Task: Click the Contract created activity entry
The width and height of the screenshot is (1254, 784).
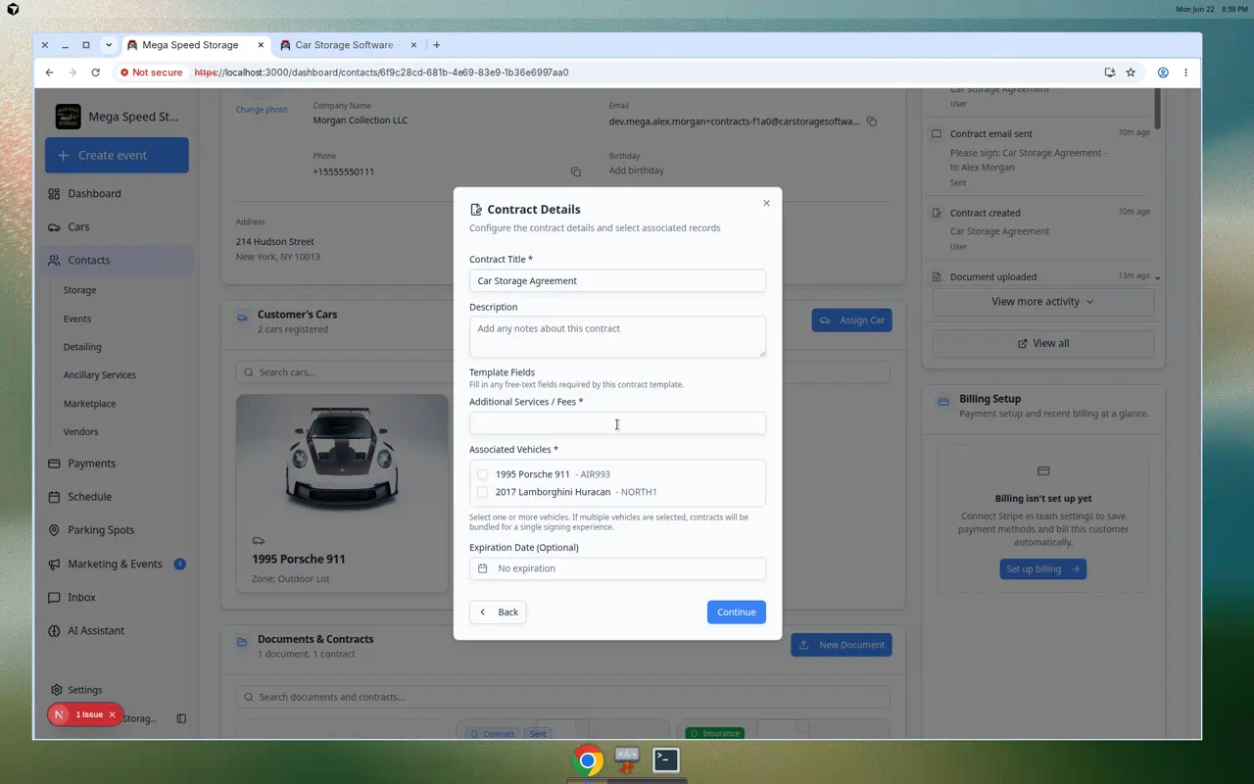Action: [1040, 229]
